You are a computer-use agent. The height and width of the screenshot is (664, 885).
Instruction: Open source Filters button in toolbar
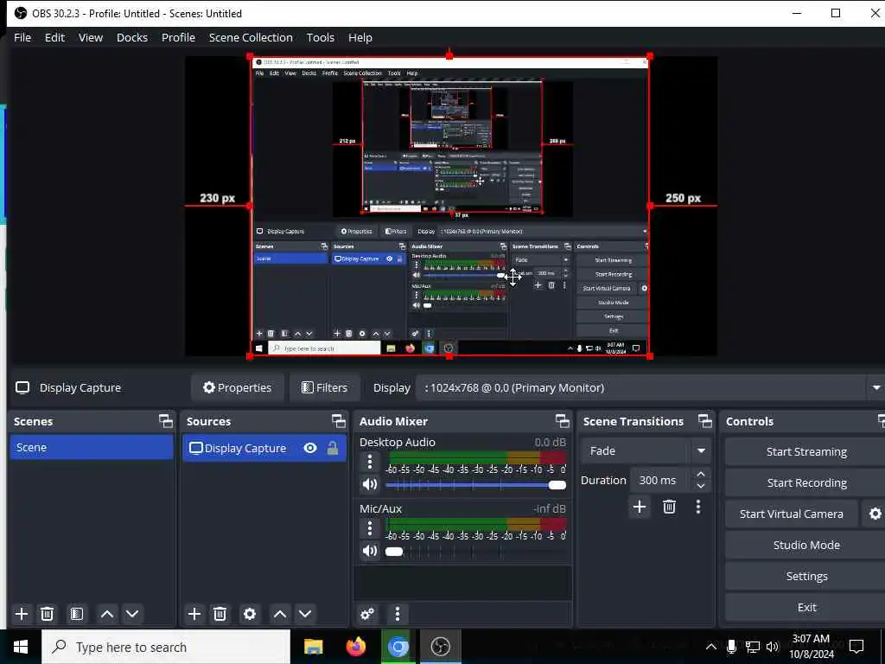click(x=325, y=388)
